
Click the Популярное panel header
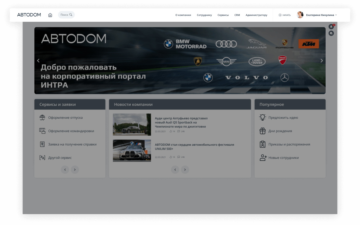point(290,104)
